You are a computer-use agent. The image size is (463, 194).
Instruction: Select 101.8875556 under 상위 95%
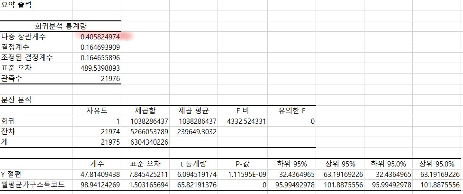click(x=344, y=185)
